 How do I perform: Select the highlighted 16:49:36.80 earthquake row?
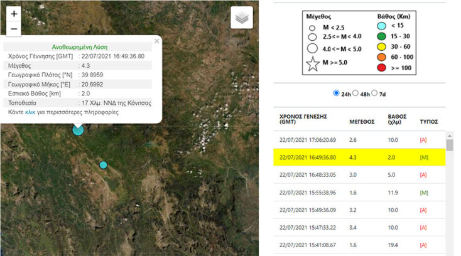click(x=359, y=157)
